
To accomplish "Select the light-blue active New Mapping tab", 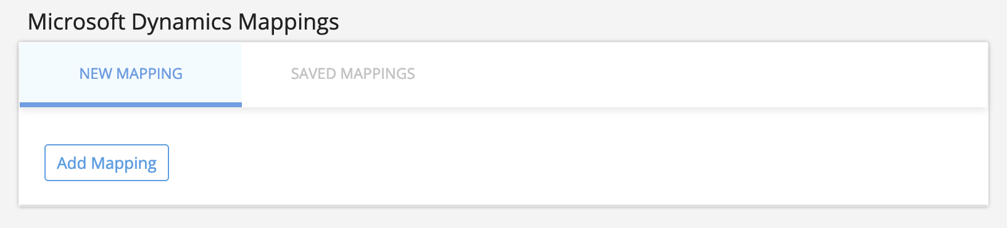I will pos(131,74).
